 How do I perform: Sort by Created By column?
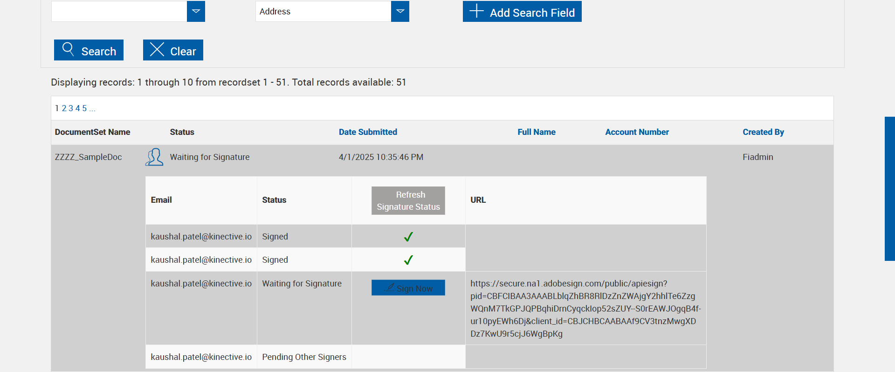(763, 132)
